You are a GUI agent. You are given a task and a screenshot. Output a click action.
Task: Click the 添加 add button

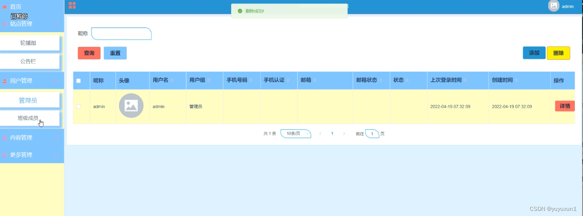tap(534, 53)
